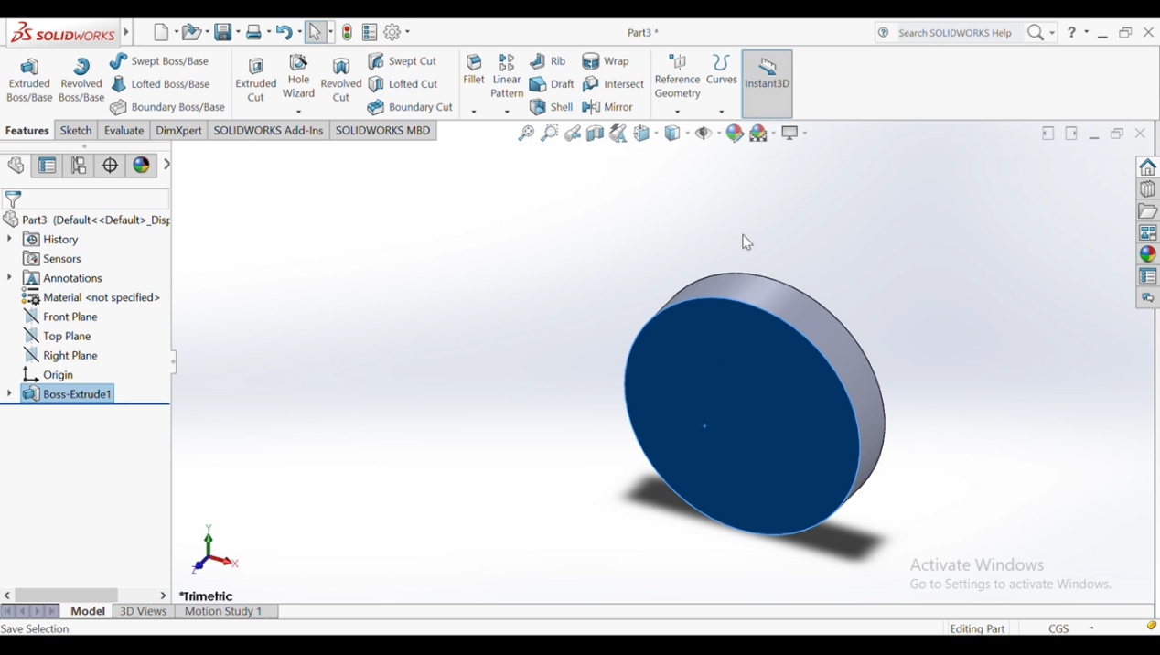Open the Linear Pattern tool
Viewport: 1160px width, 655px height.
(x=507, y=77)
